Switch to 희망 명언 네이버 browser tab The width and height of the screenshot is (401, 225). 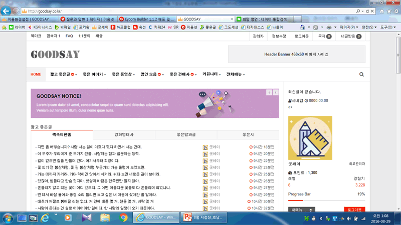tap(264, 19)
